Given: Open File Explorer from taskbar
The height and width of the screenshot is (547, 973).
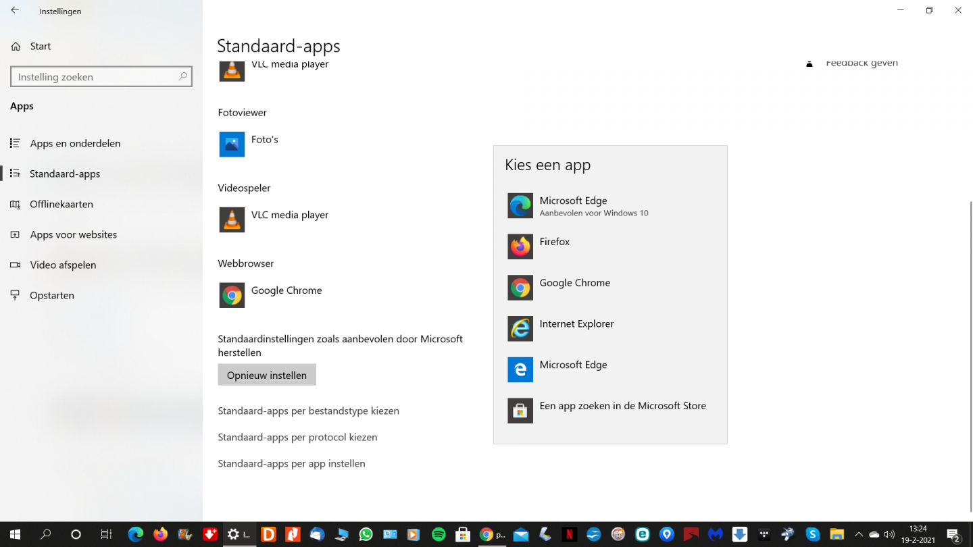Looking at the screenshot, I should pos(837,534).
